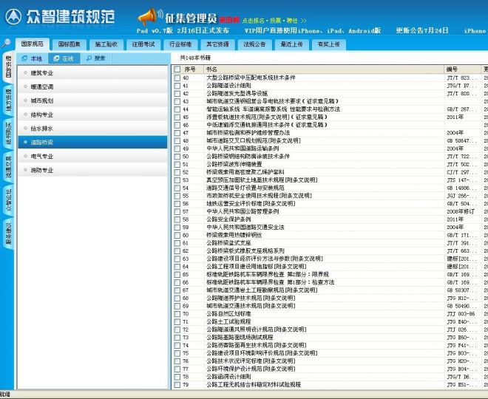Check the box for row 48
This screenshot has height=399, width=488.
tap(177, 140)
